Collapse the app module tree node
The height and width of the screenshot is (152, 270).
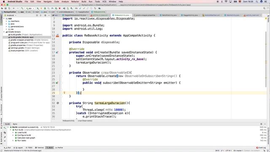point(4,19)
